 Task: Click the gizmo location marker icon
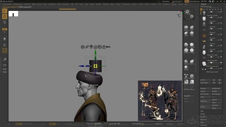click(91, 47)
